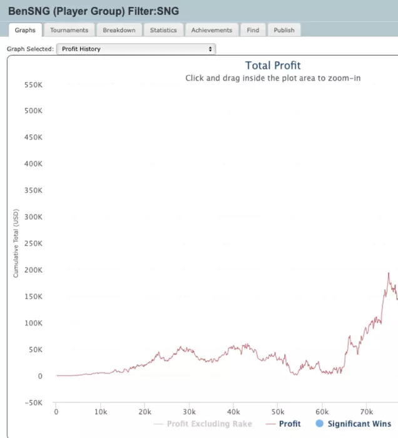Click the dropdown arrows on Graph Selected
Viewport: 398px width, 438px height.
[x=210, y=49]
